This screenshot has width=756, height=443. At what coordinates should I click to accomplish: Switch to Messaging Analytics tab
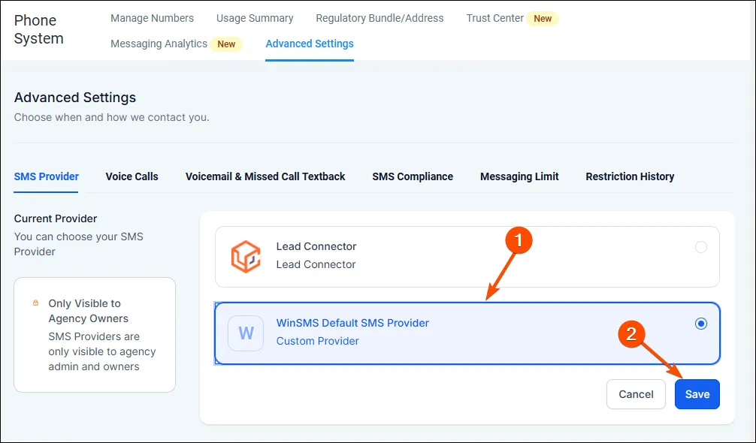pyautogui.click(x=159, y=44)
